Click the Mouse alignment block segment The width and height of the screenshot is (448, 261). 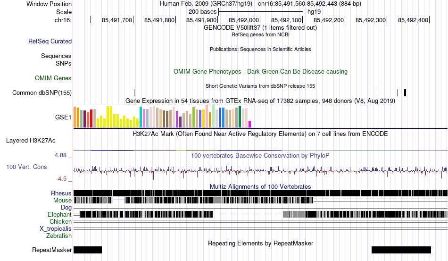219,200
